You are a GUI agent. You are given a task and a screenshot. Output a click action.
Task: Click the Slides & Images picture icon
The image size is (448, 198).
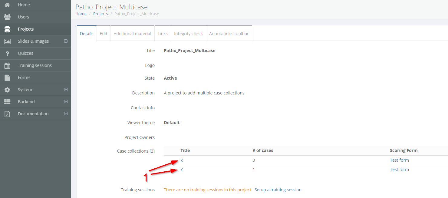tap(7, 41)
